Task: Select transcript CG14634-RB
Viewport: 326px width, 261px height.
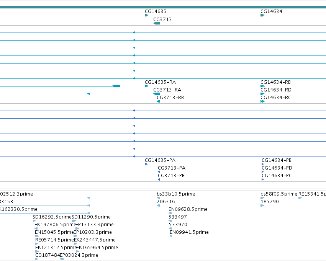Action: point(275,82)
